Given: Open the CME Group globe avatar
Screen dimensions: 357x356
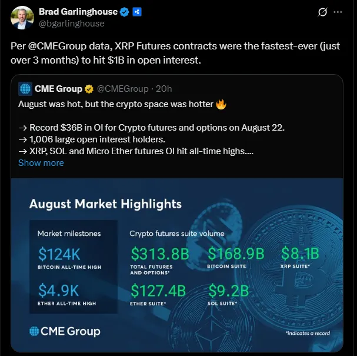Looking at the screenshot, I should pyautogui.click(x=25, y=89).
